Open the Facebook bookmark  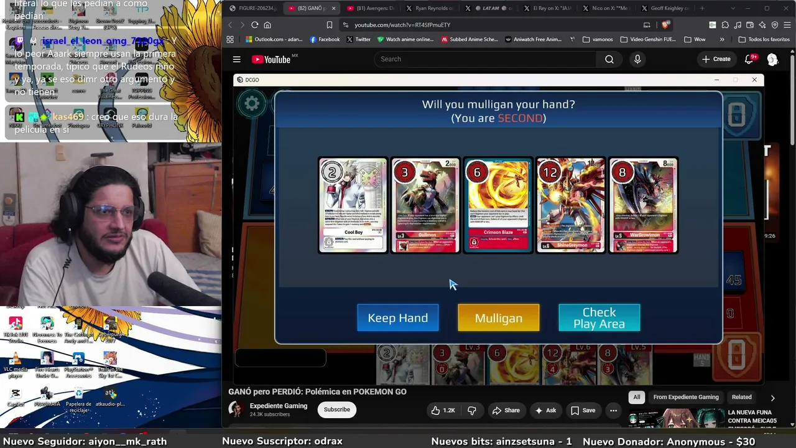pyautogui.click(x=325, y=39)
